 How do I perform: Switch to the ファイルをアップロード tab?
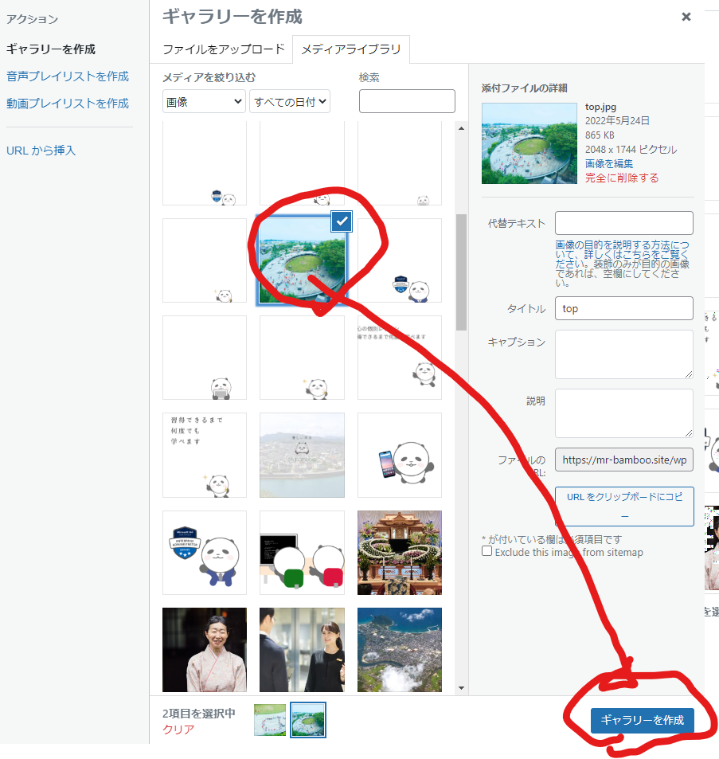[224, 49]
